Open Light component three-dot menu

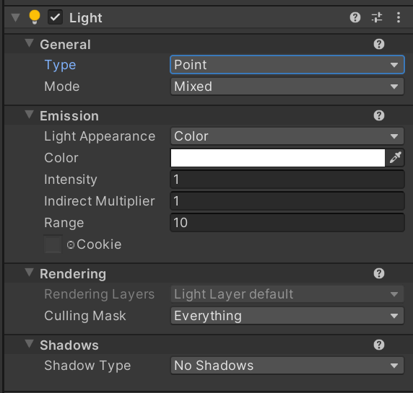(399, 17)
